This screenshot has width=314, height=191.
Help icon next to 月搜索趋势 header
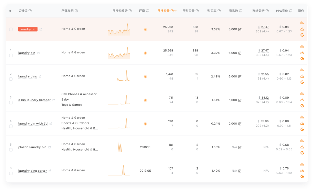(130, 11)
